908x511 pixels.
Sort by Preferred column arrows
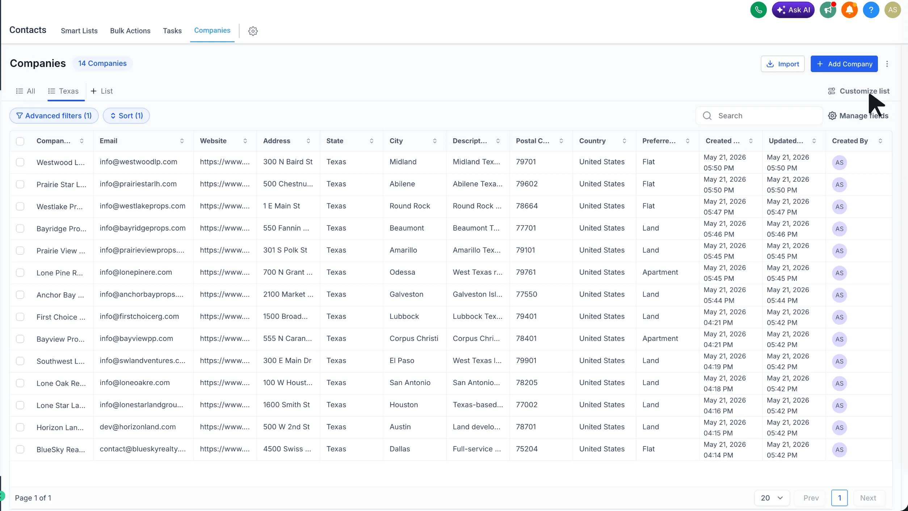pos(688,141)
